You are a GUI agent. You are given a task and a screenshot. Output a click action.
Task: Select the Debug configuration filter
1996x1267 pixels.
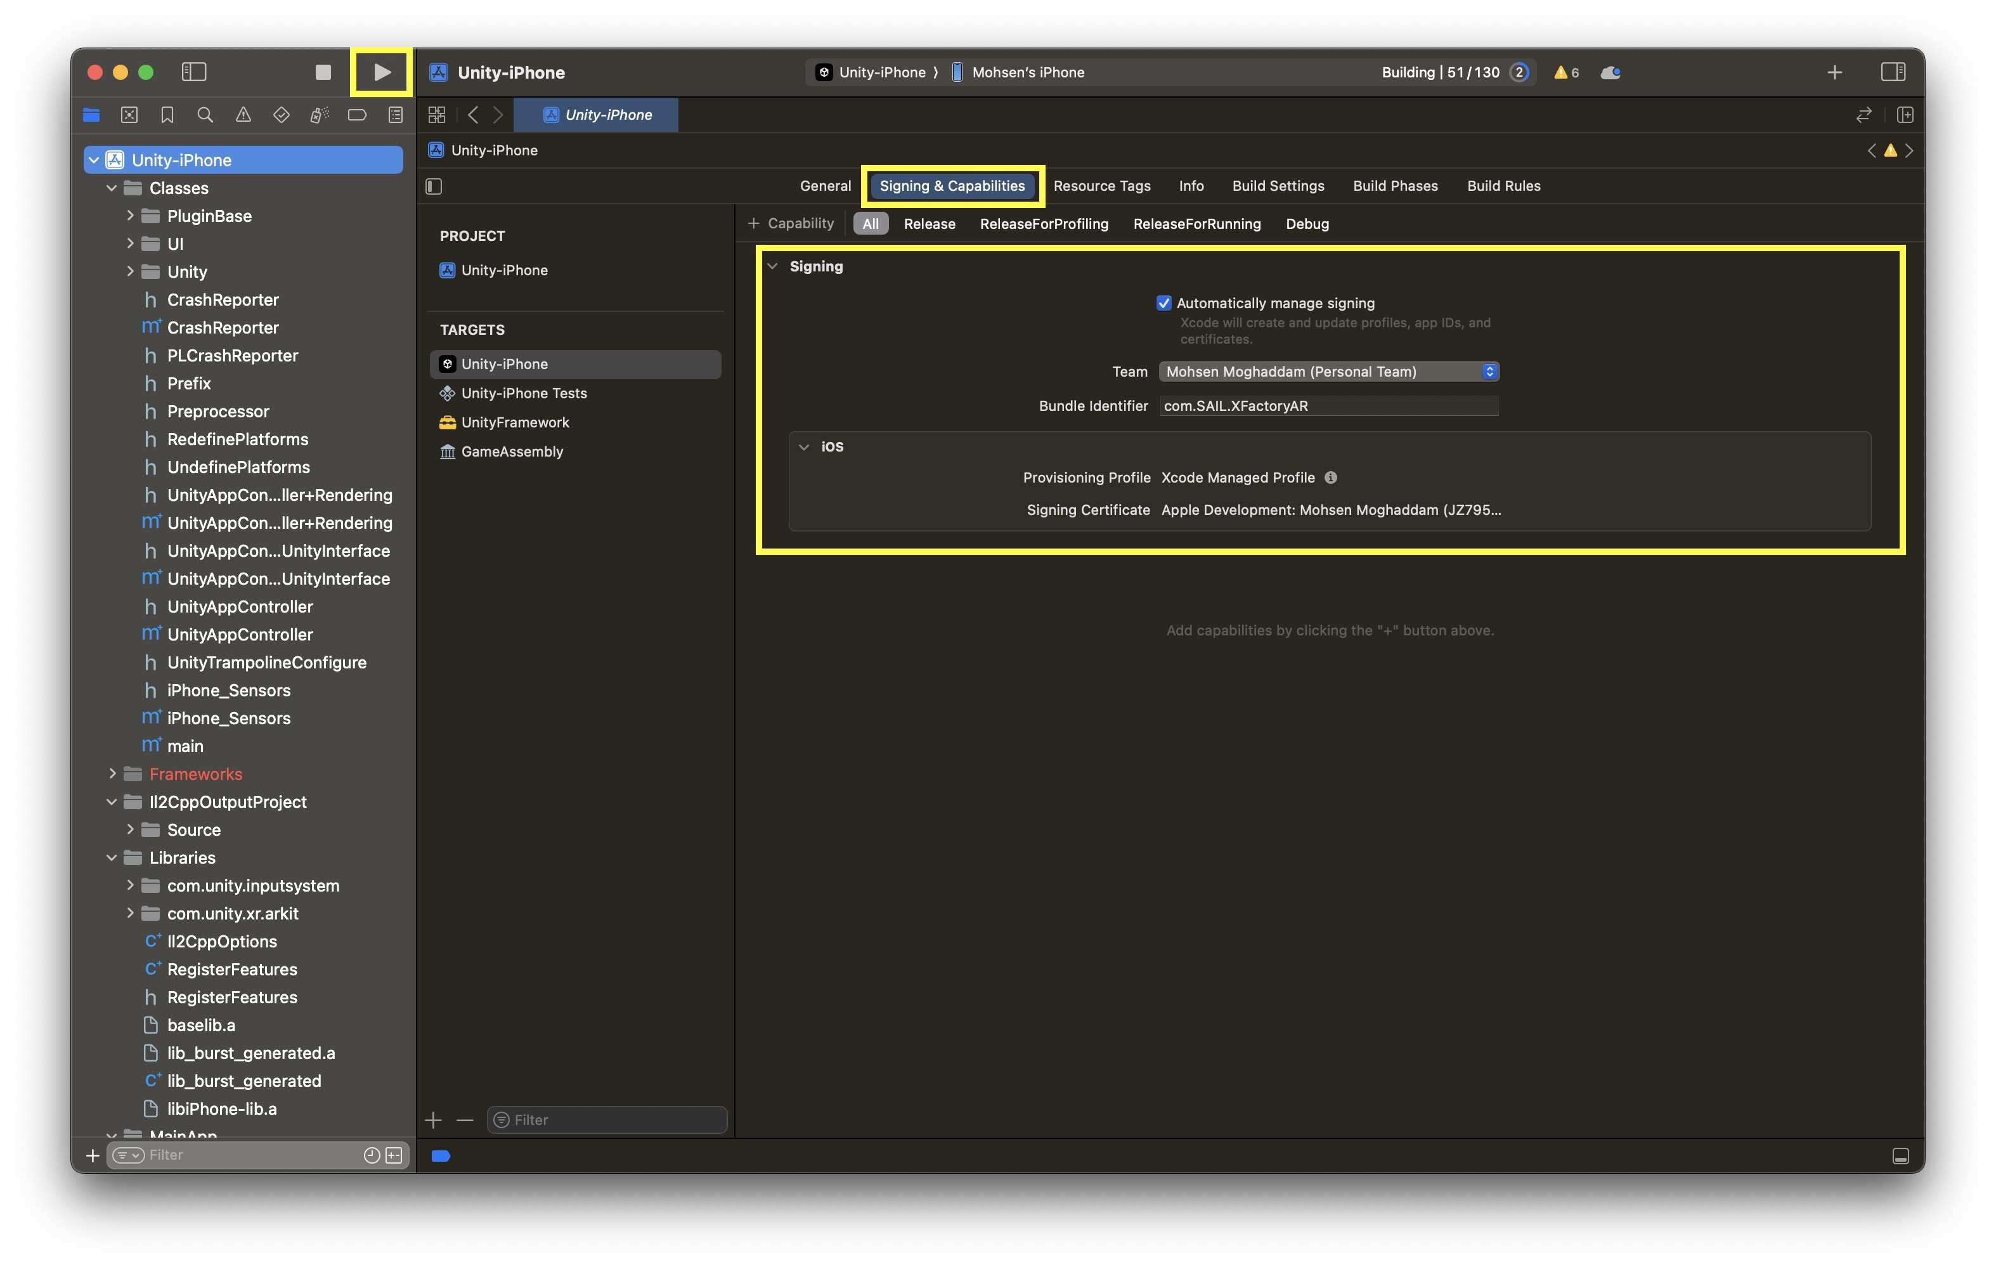click(1306, 224)
